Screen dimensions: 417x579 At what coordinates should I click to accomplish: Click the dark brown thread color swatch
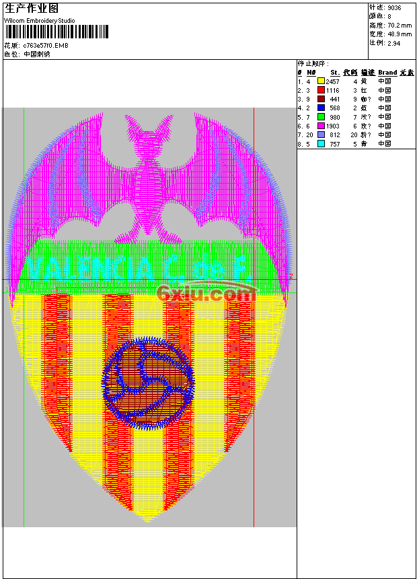coord(321,99)
